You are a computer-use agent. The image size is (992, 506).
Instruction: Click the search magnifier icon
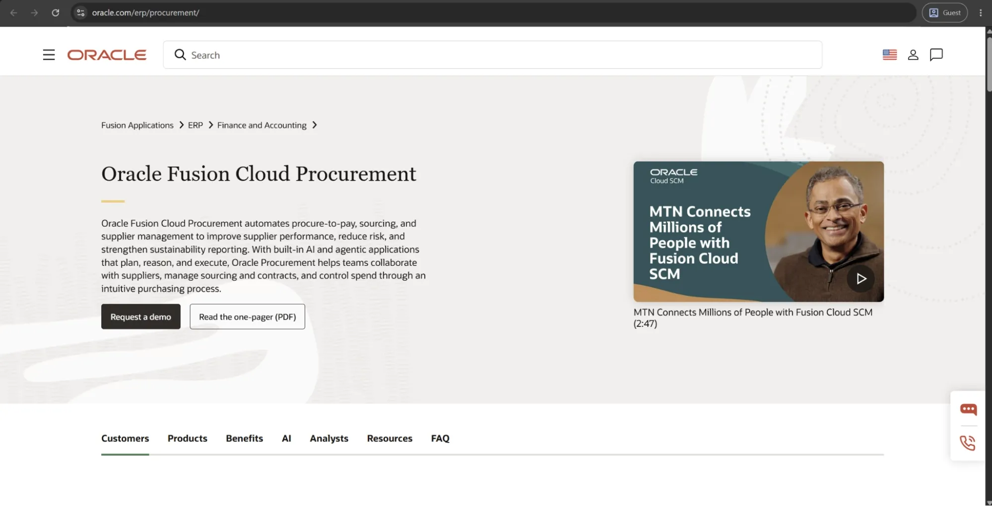click(x=180, y=55)
